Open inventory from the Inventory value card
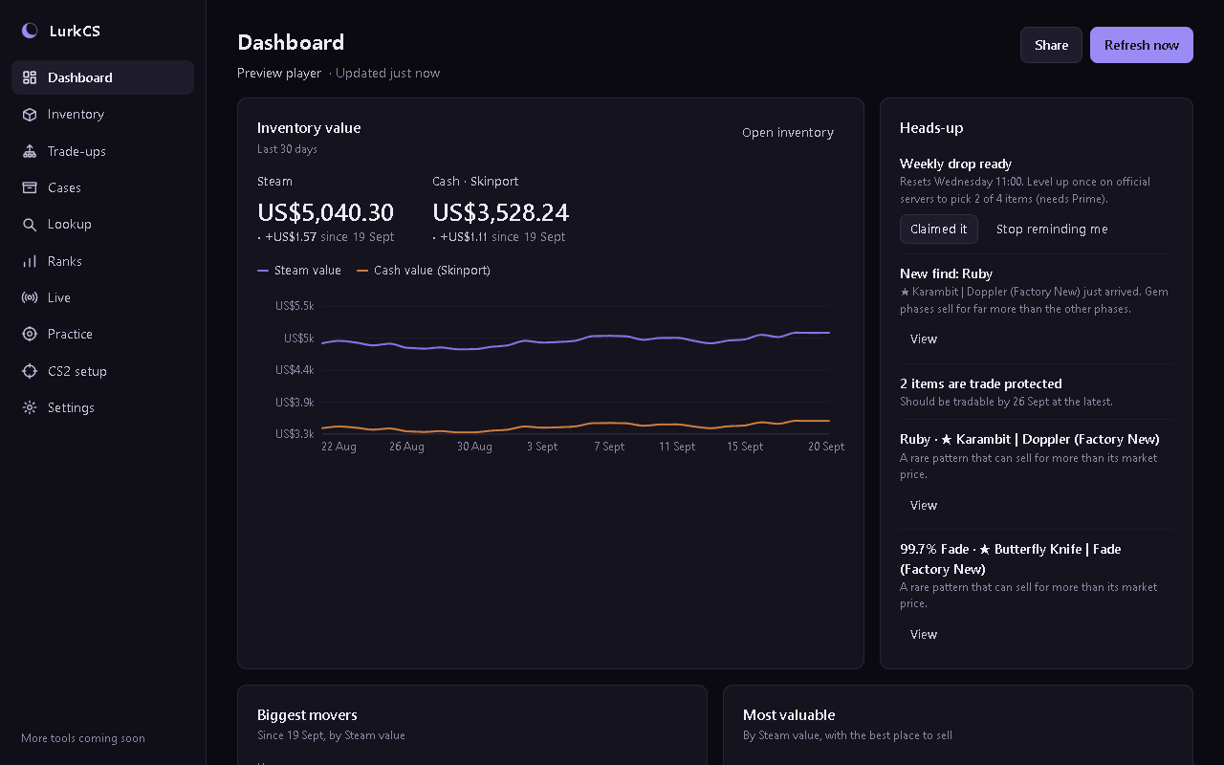This screenshot has width=1224, height=765. [x=788, y=133]
